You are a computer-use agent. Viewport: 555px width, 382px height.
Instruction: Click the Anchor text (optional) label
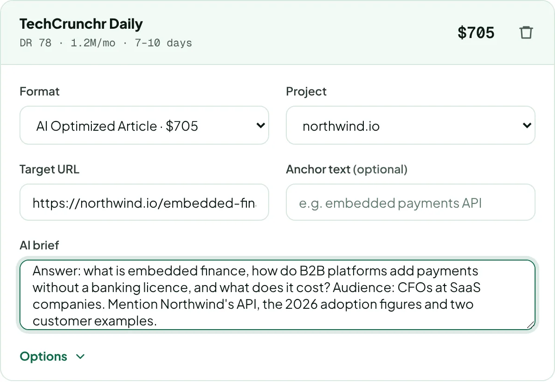point(347,169)
